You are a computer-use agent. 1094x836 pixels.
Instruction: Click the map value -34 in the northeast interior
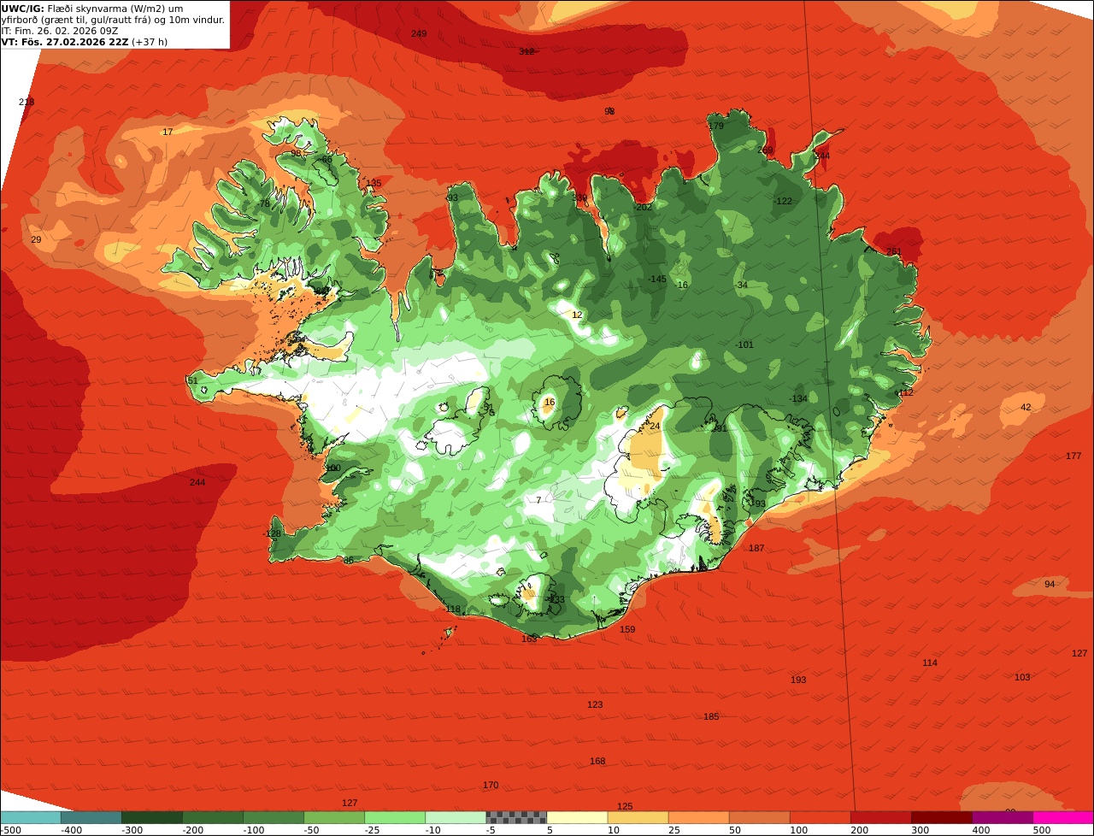pos(741,286)
